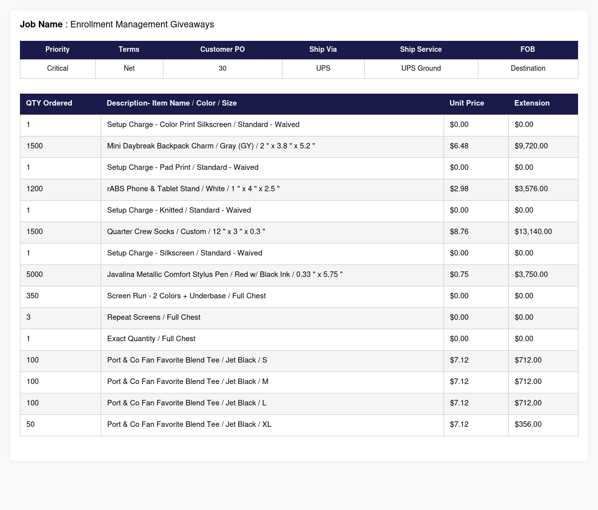Click the Extension column header

click(543, 104)
